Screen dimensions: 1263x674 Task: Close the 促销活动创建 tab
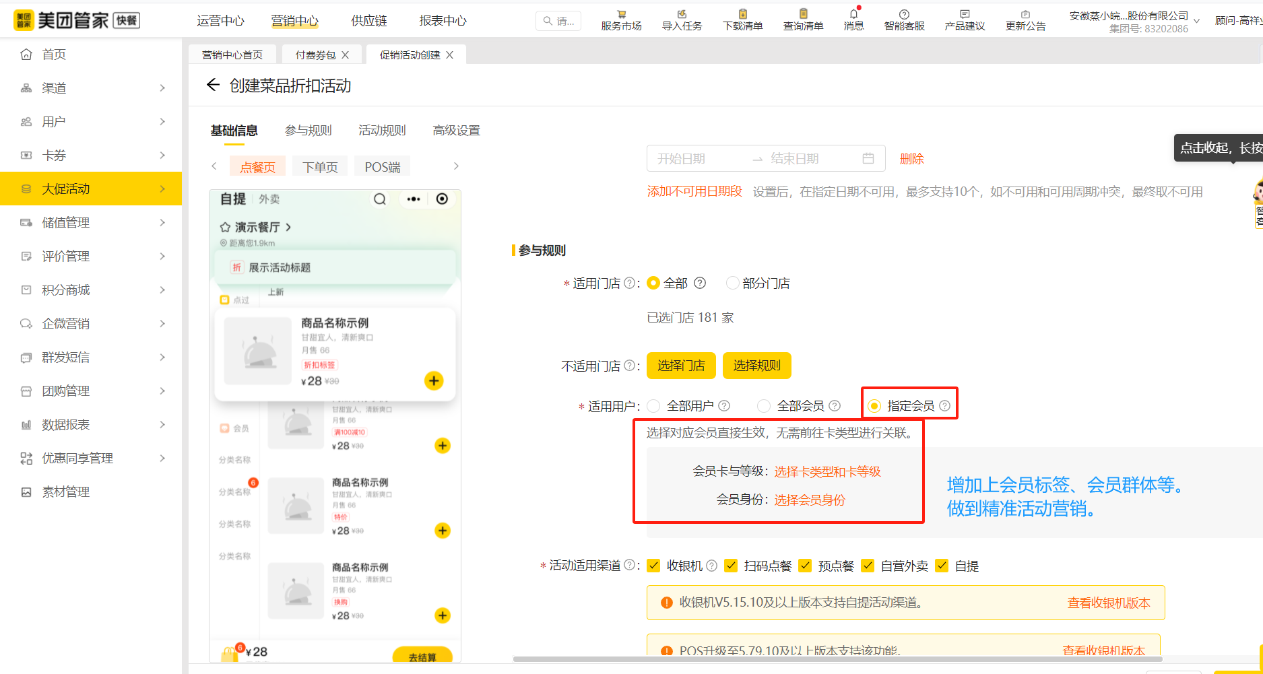click(450, 55)
